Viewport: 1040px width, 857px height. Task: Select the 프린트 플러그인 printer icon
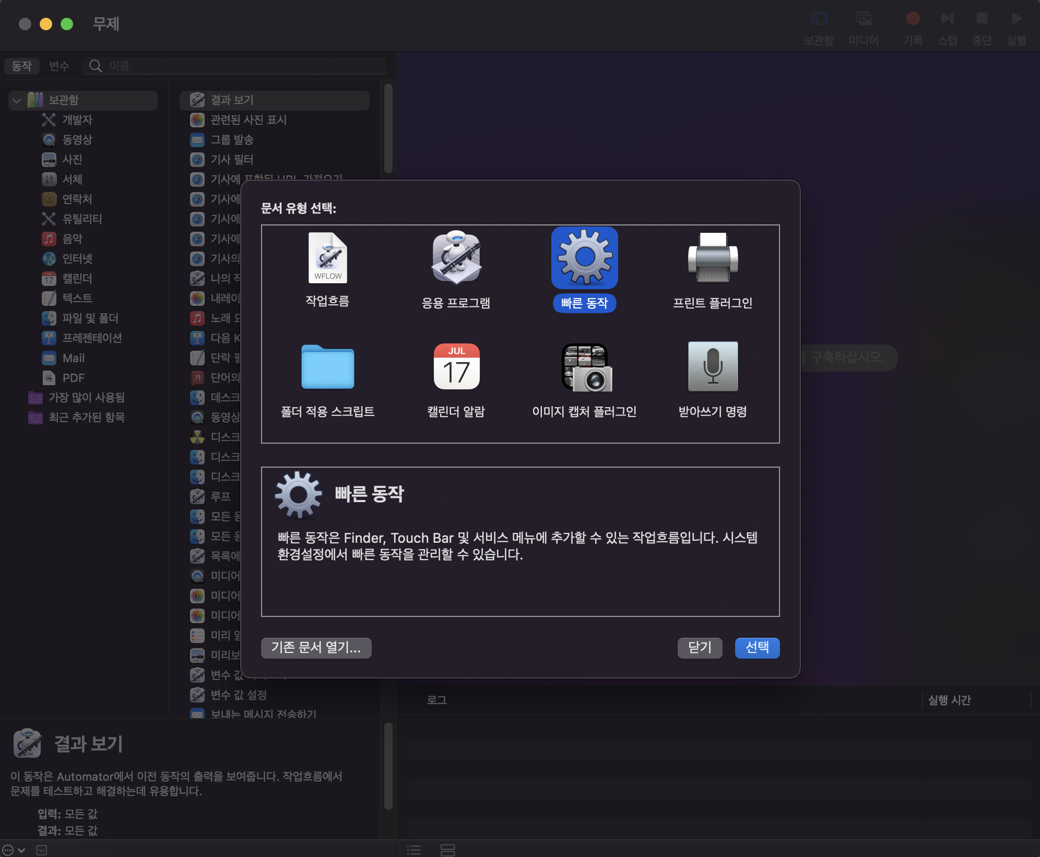(x=713, y=258)
